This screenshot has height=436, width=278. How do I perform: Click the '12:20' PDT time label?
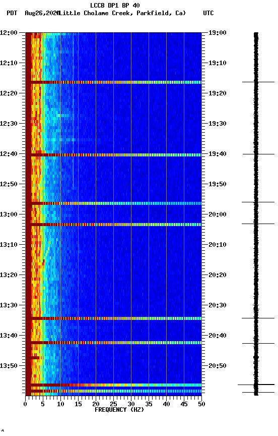coord(9,93)
